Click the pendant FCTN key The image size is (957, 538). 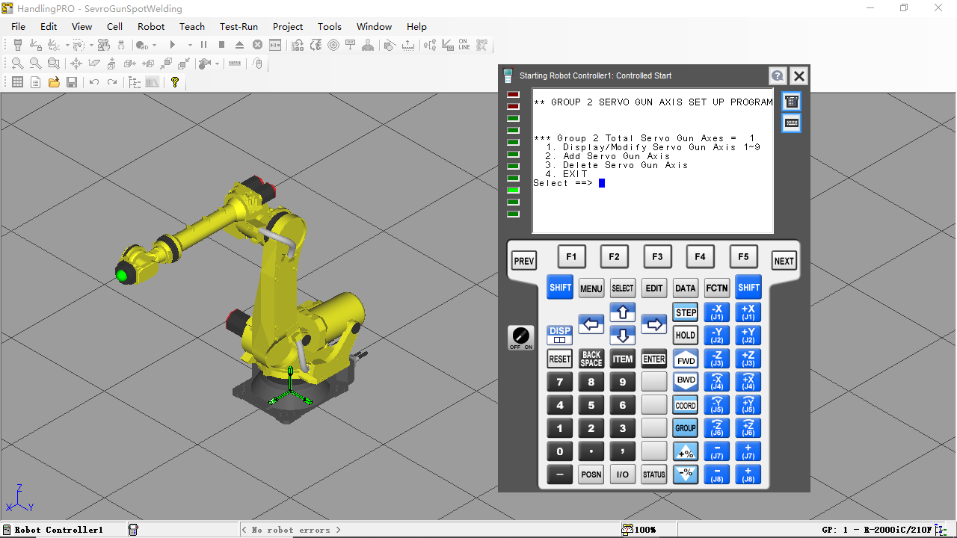coord(717,288)
